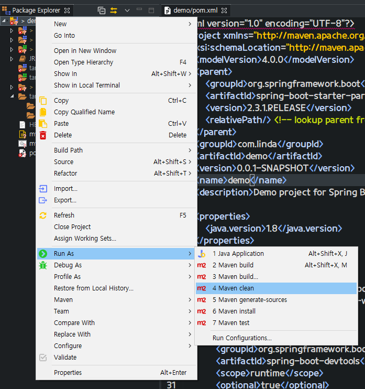Click the pom.xml file icon in Package Explorer

pyautogui.click(x=23, y=153)
